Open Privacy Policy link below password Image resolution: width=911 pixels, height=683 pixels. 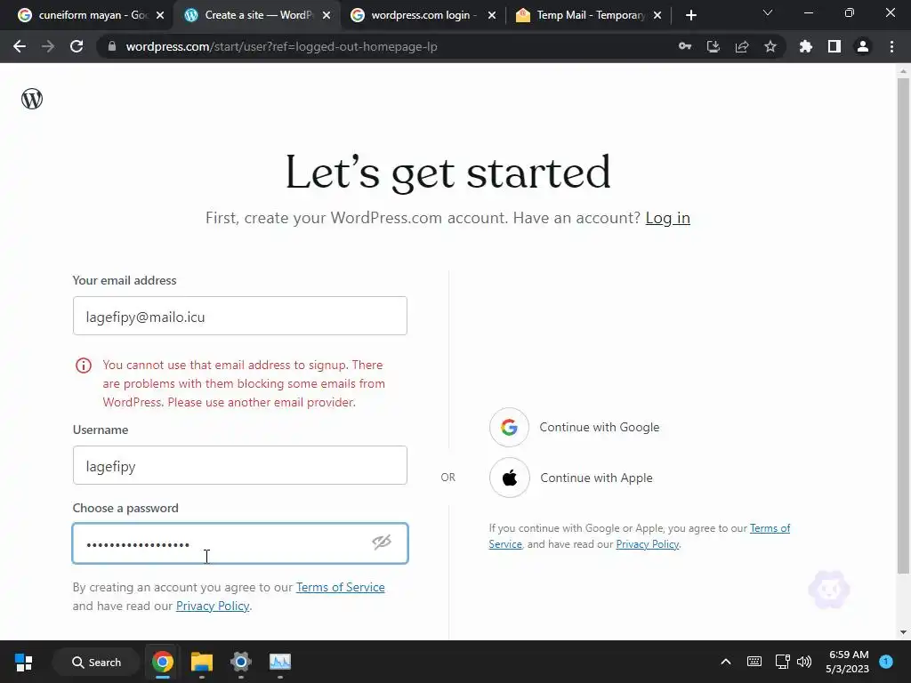pyautogui.click(x=213, y=606)
